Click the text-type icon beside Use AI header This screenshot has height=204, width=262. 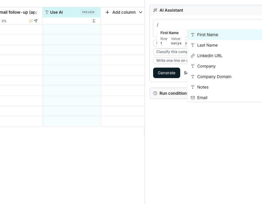(47, 12)
